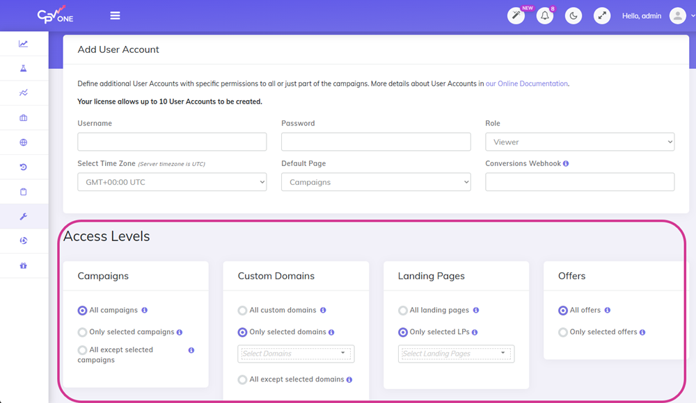
Task: Open the history clock icon in sidebar
Action: 24,167
